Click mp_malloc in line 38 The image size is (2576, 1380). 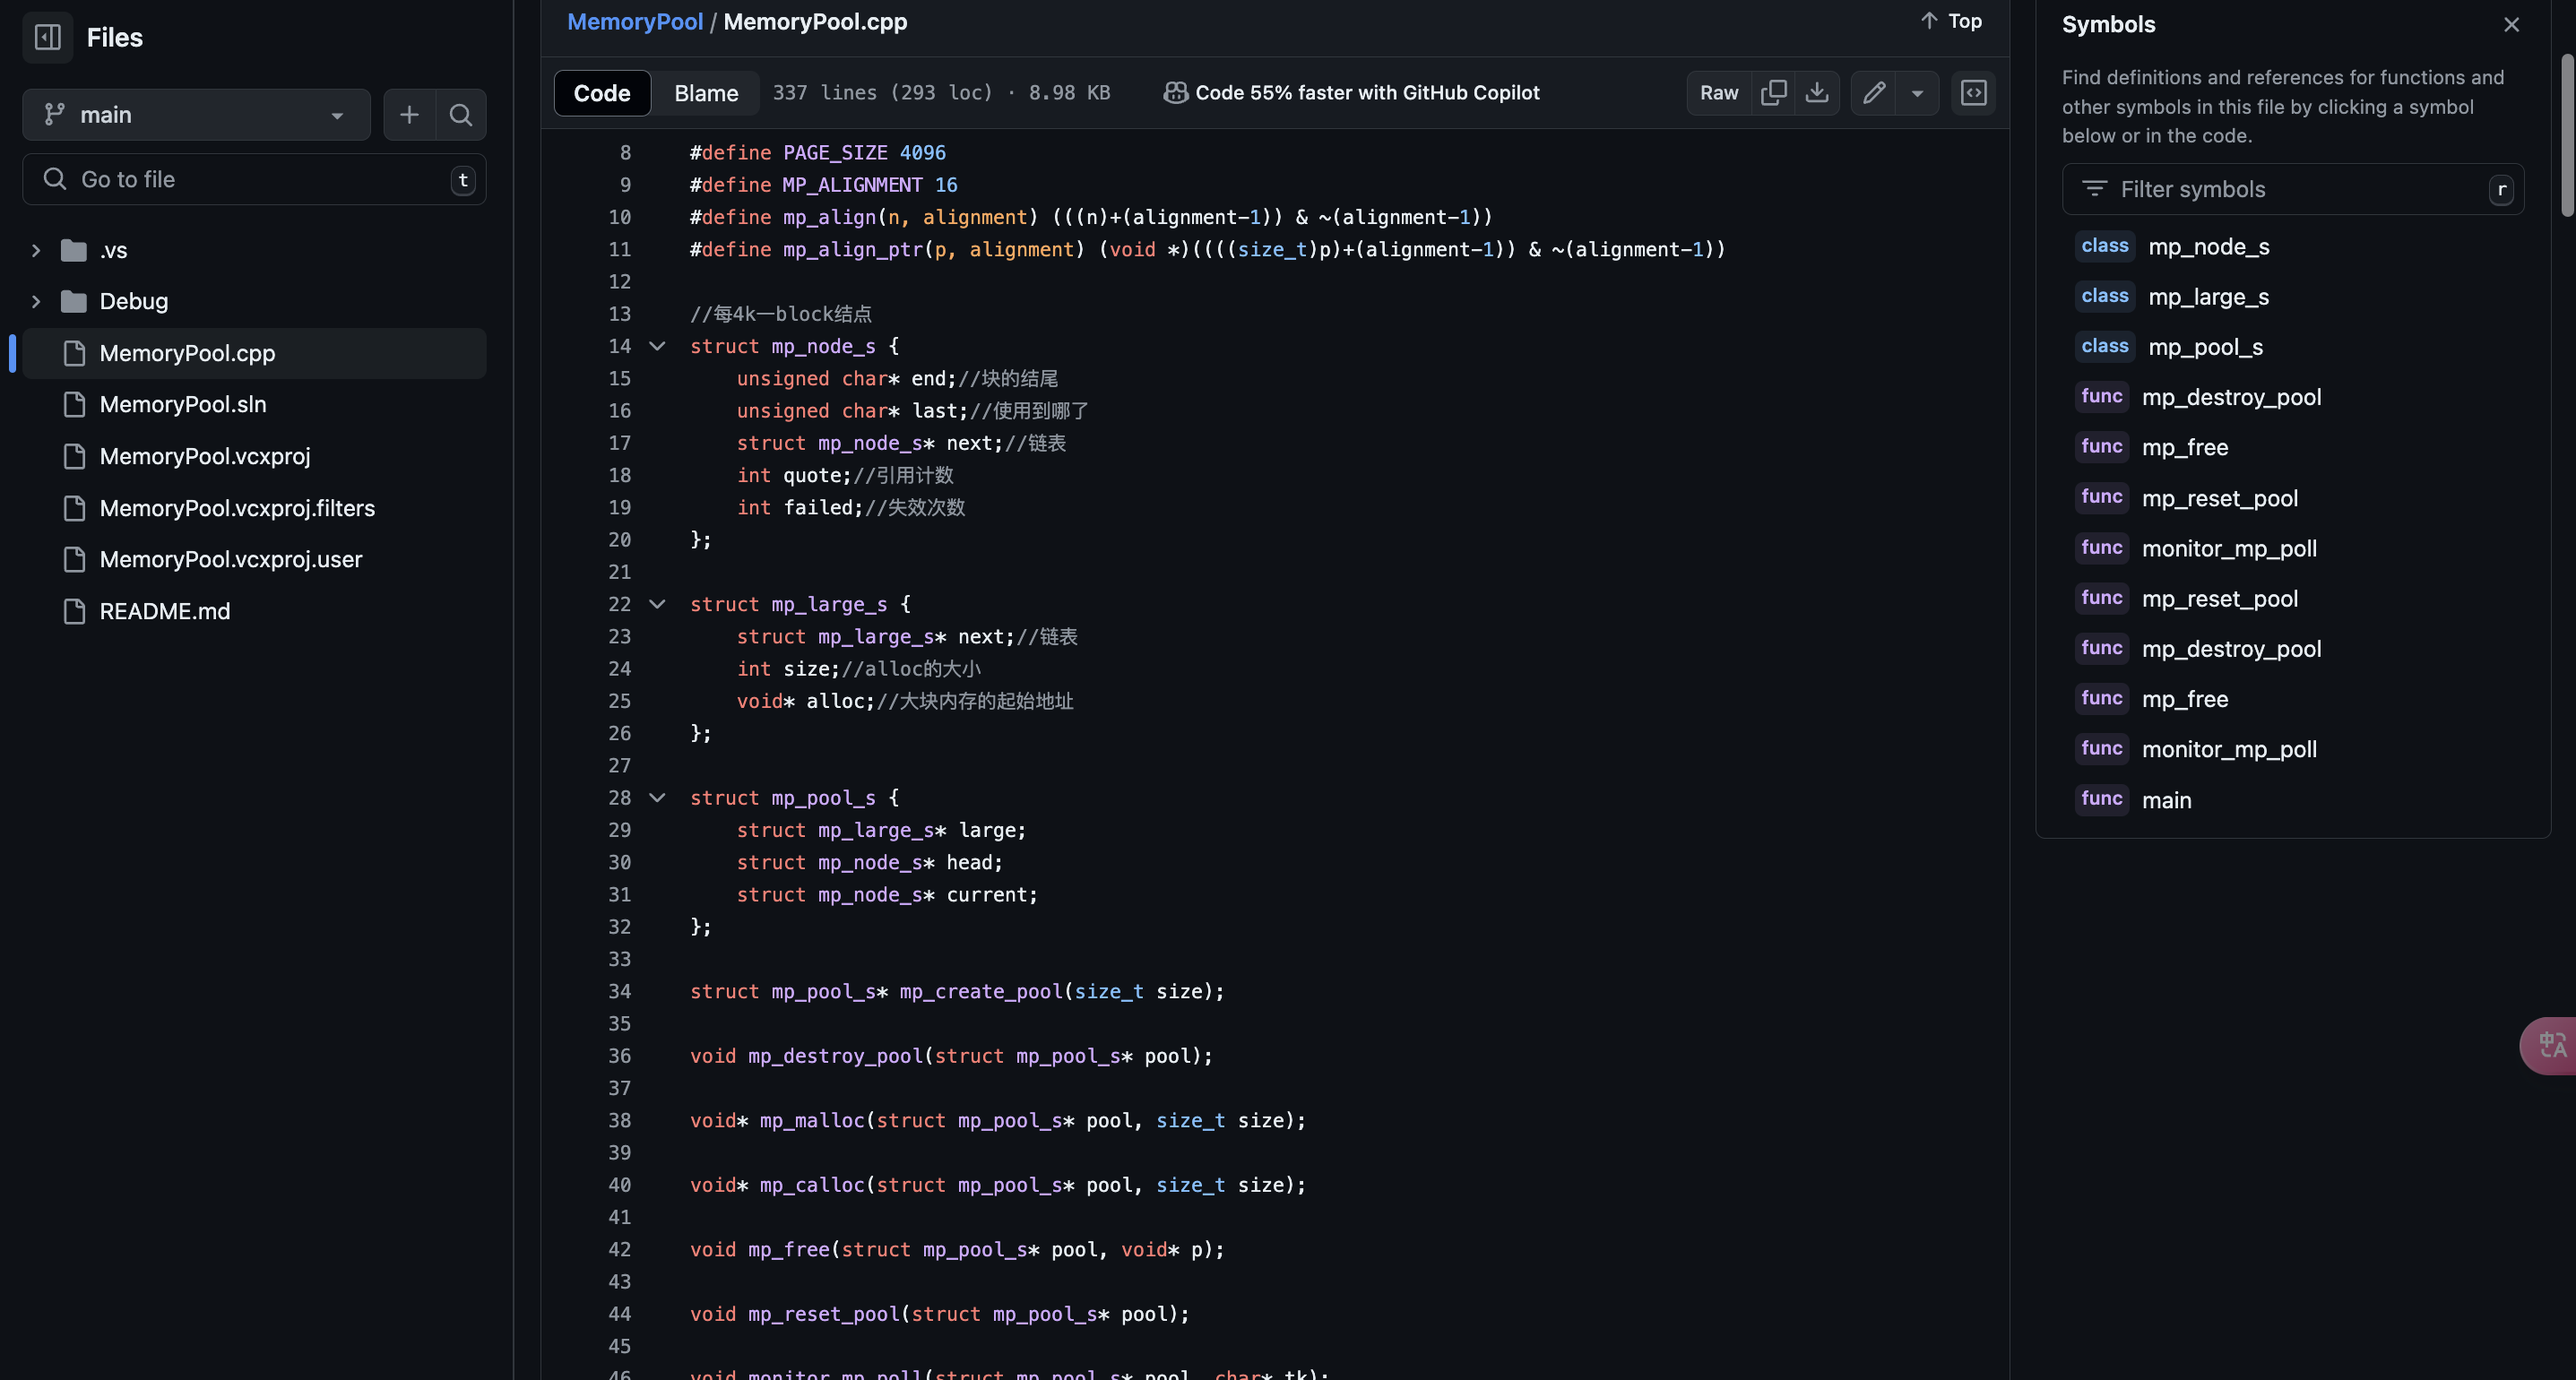click(812, 1121)
